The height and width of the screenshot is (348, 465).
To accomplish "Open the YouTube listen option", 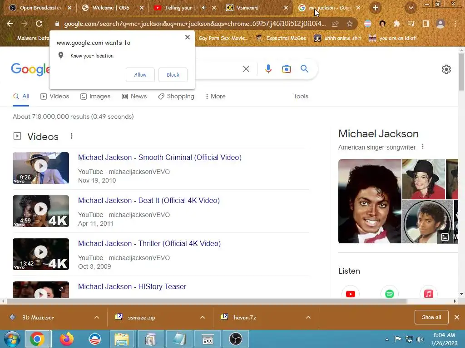I will coord(350,294).
